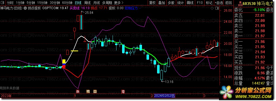
Task: Click the yellow-blue-red signal block
Action: pyautogui.click(x=64, y=64)
